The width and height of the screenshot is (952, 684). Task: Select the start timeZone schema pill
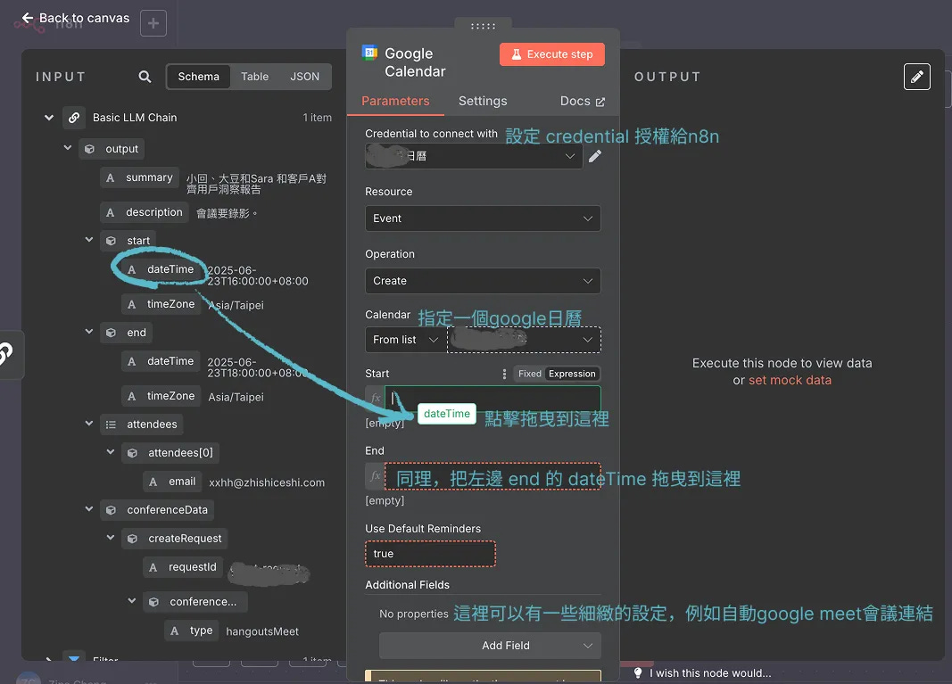[x=161, y=304]
